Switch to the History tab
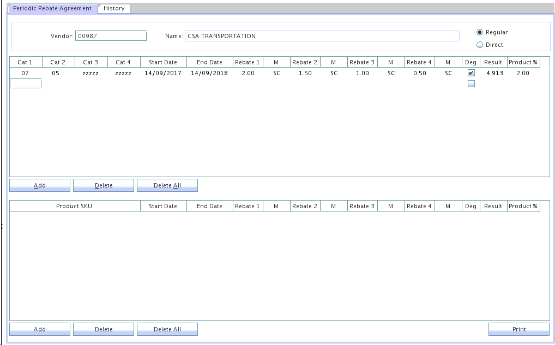The width and height of the screenshot is (555, 345). point(114,9)
